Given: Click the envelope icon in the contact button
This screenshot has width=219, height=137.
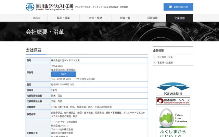Looking at the screenshot, I should click(170, 7).
